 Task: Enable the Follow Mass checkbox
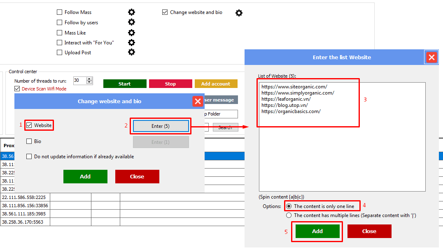click(60, 12)
